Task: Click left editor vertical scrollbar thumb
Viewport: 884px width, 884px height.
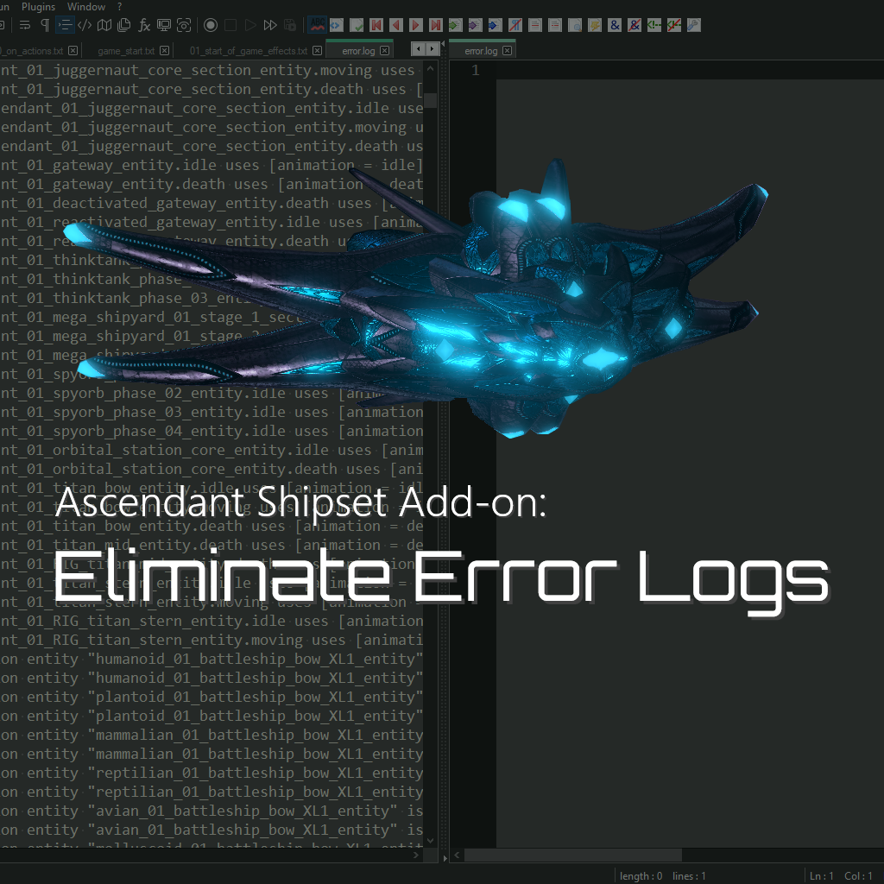Action: [431, 100]
